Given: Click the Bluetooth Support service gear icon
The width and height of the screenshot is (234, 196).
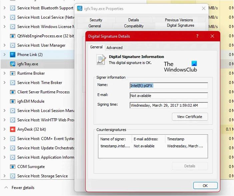Looking at the screenshot, I should point(13,8).
